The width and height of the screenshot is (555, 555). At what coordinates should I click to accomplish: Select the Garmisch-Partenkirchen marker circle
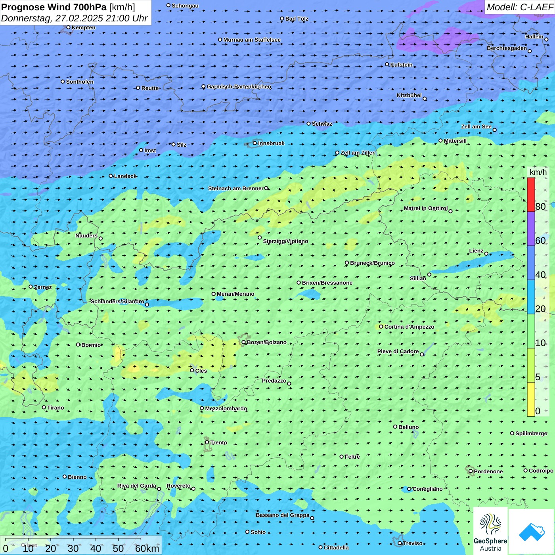coord(203,86)
